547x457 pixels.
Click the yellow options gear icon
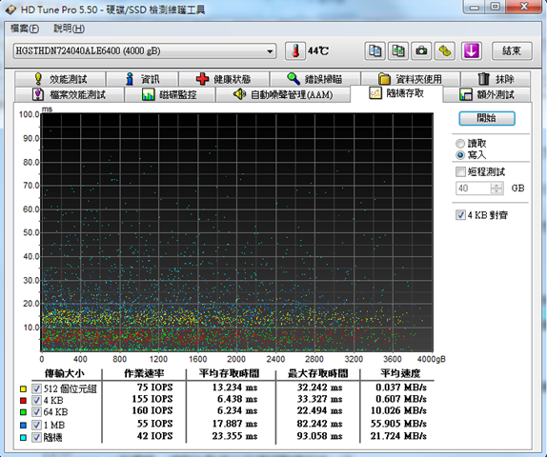444,50
